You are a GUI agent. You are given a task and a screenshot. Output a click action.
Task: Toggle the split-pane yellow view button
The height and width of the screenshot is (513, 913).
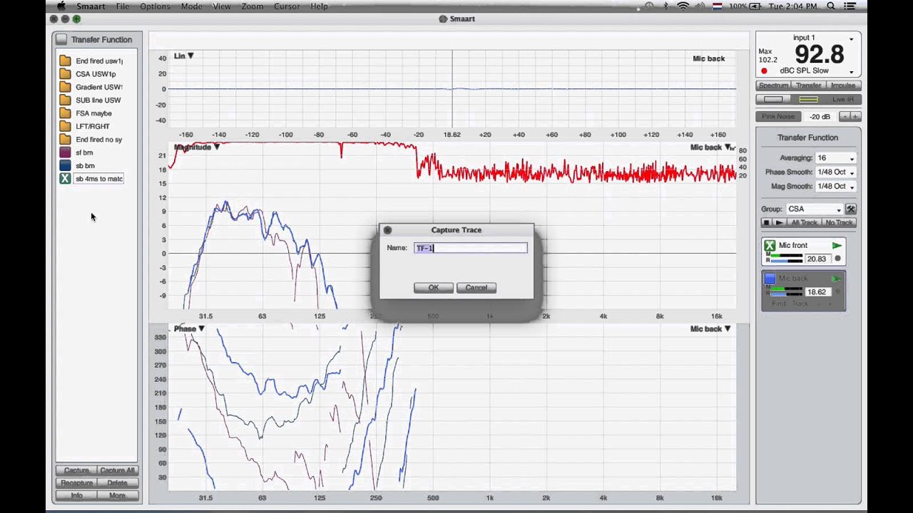click(807, 99)
